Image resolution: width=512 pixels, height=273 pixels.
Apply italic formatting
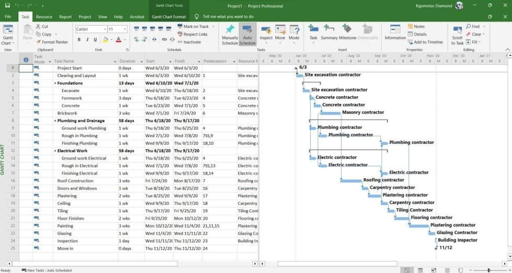pos(87,40)
